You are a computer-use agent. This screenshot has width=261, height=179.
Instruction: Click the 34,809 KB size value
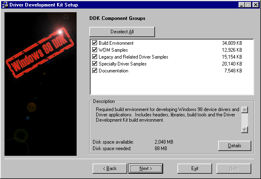[x=232, y=43]
